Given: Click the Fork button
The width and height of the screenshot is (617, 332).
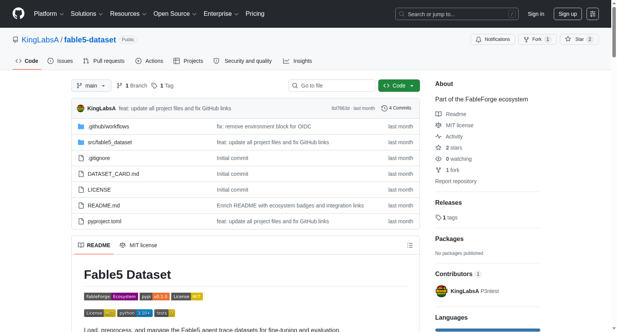Looking at the screenshot, I should click(538, 39).
